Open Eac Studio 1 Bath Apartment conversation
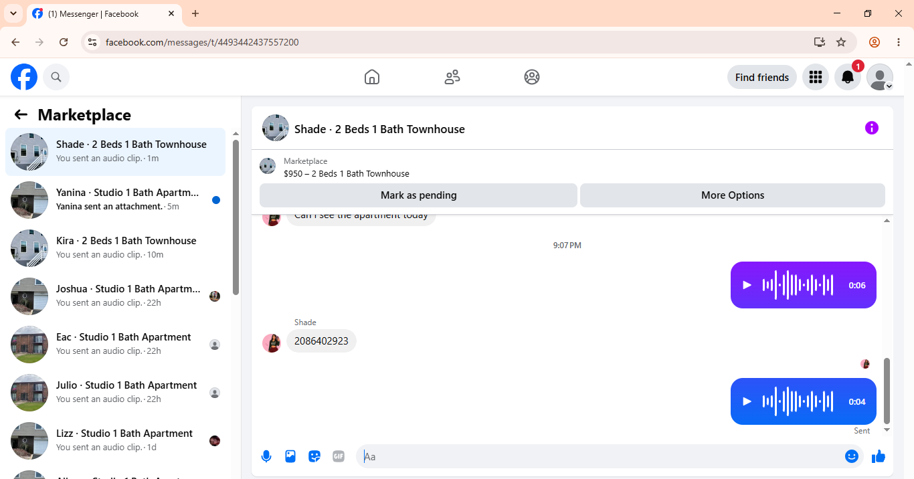The height and width of the screenshot is (479, 914). click(x=116, y=345)
